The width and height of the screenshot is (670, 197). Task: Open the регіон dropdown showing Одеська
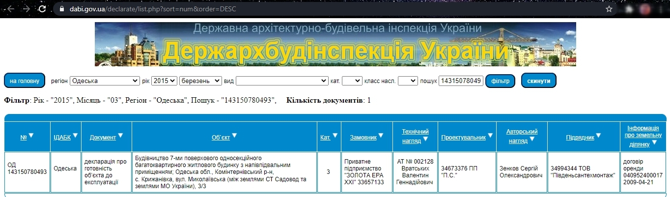[x=105, y=81]
